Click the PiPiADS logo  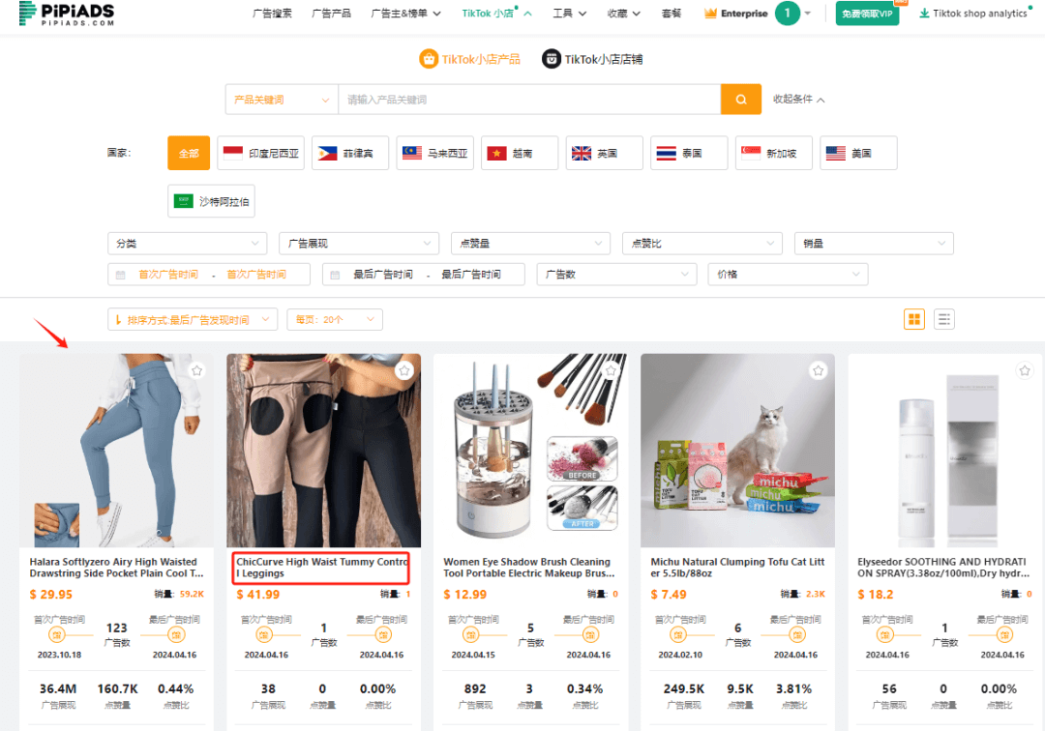(x=66, y=14)
